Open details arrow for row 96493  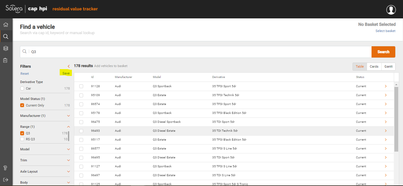[x=385, y=131]
